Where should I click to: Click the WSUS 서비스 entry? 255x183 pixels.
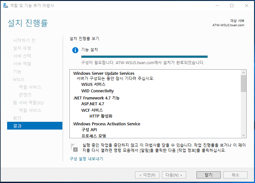[x=93, y=84]
